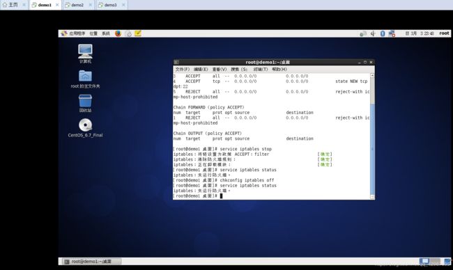Click the terminal window menu icon in the title bar

pos(176,62)
